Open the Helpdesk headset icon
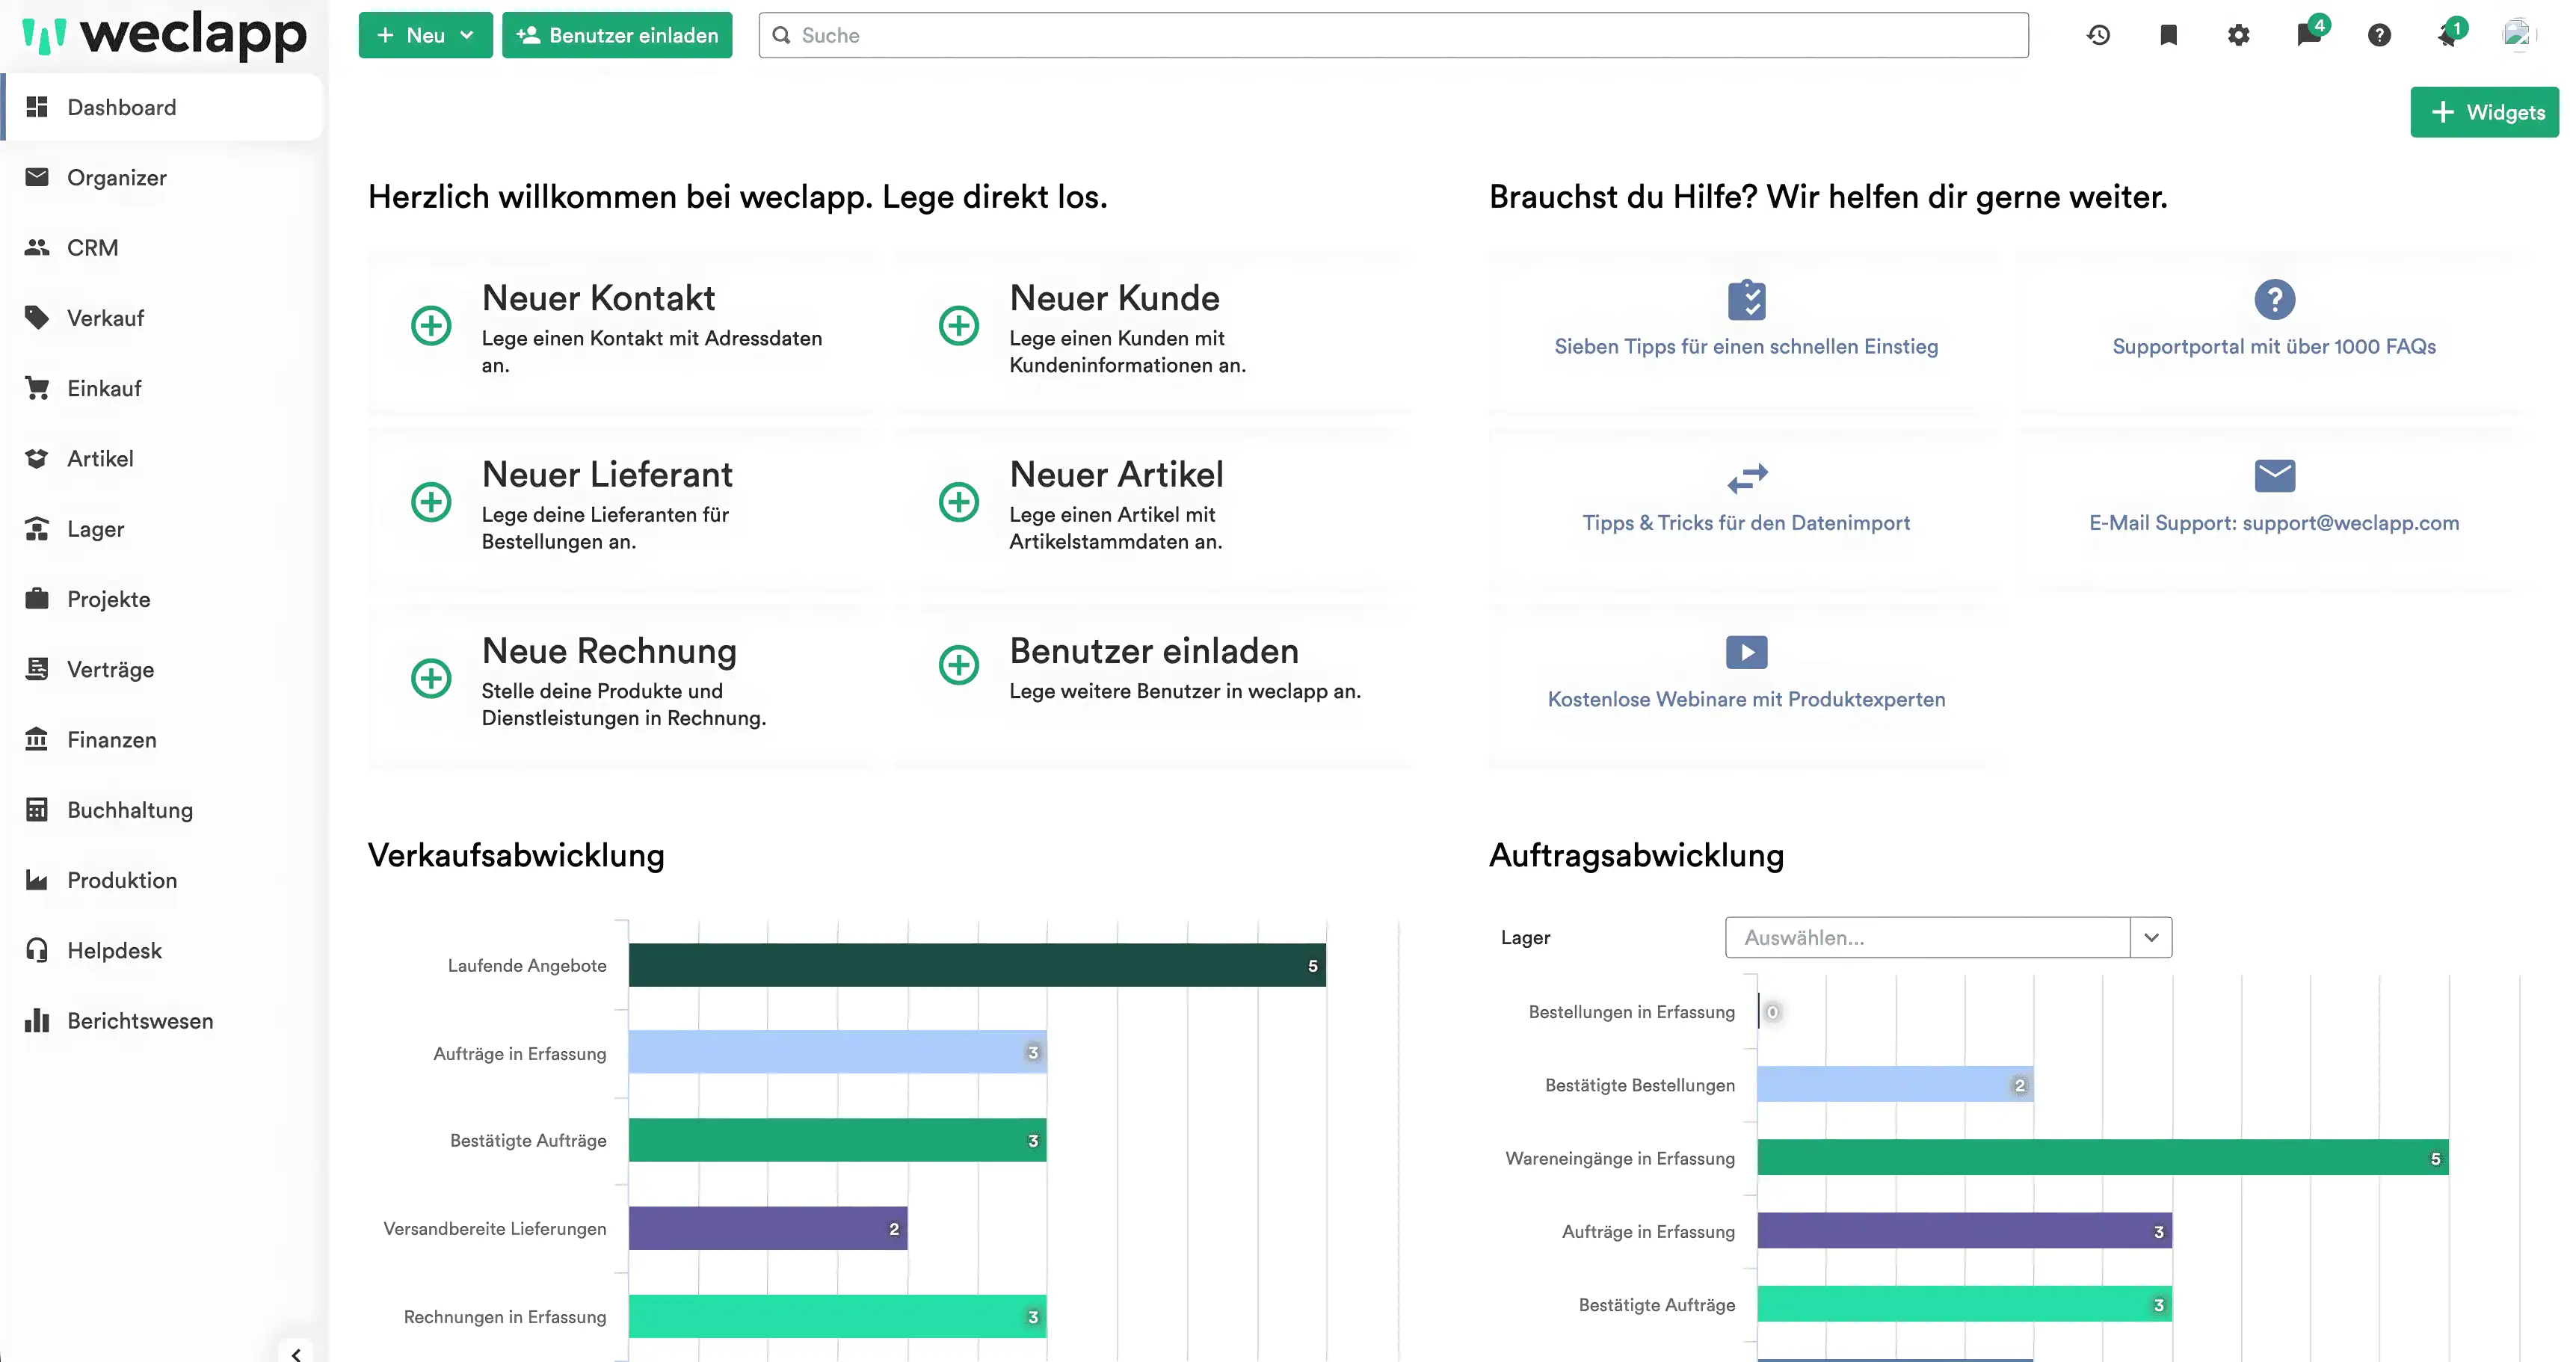Viewport: 2570px width, 1362px height. pos(37,950)
